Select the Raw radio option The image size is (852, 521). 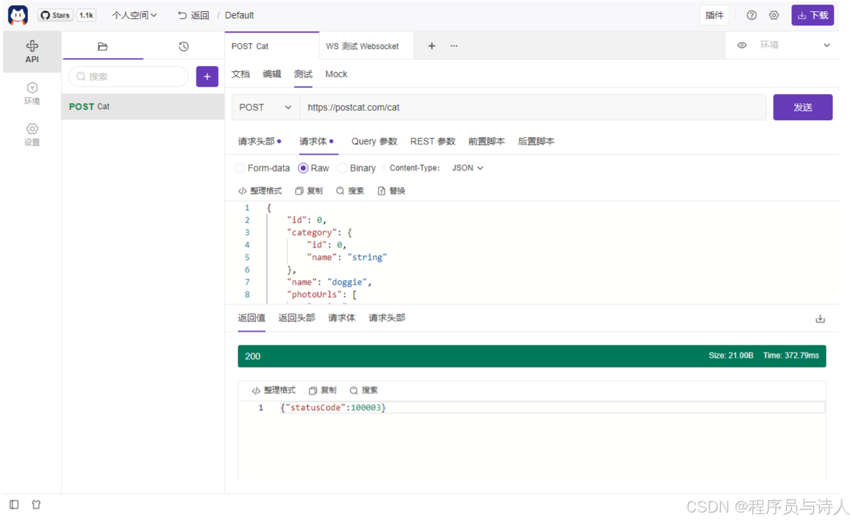(314, 168)
